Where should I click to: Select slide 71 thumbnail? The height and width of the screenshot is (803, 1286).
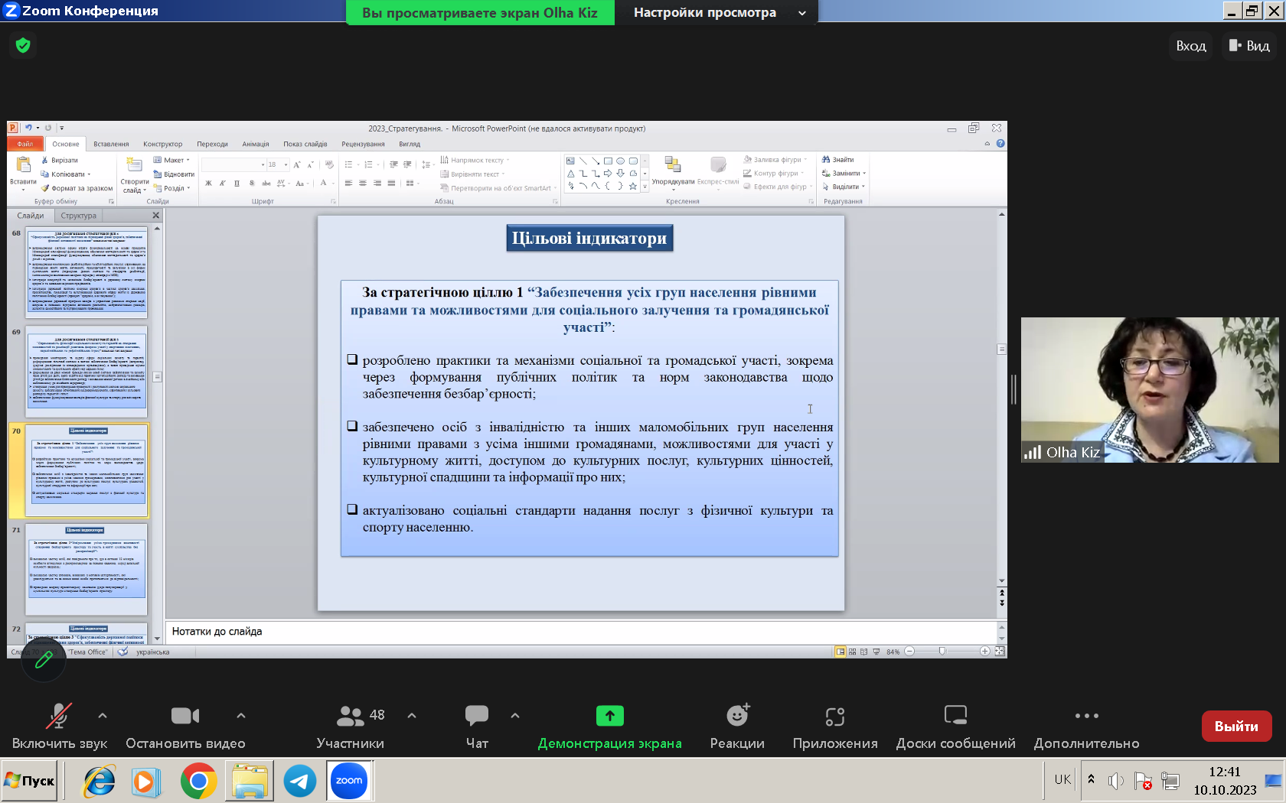point(86,569)
